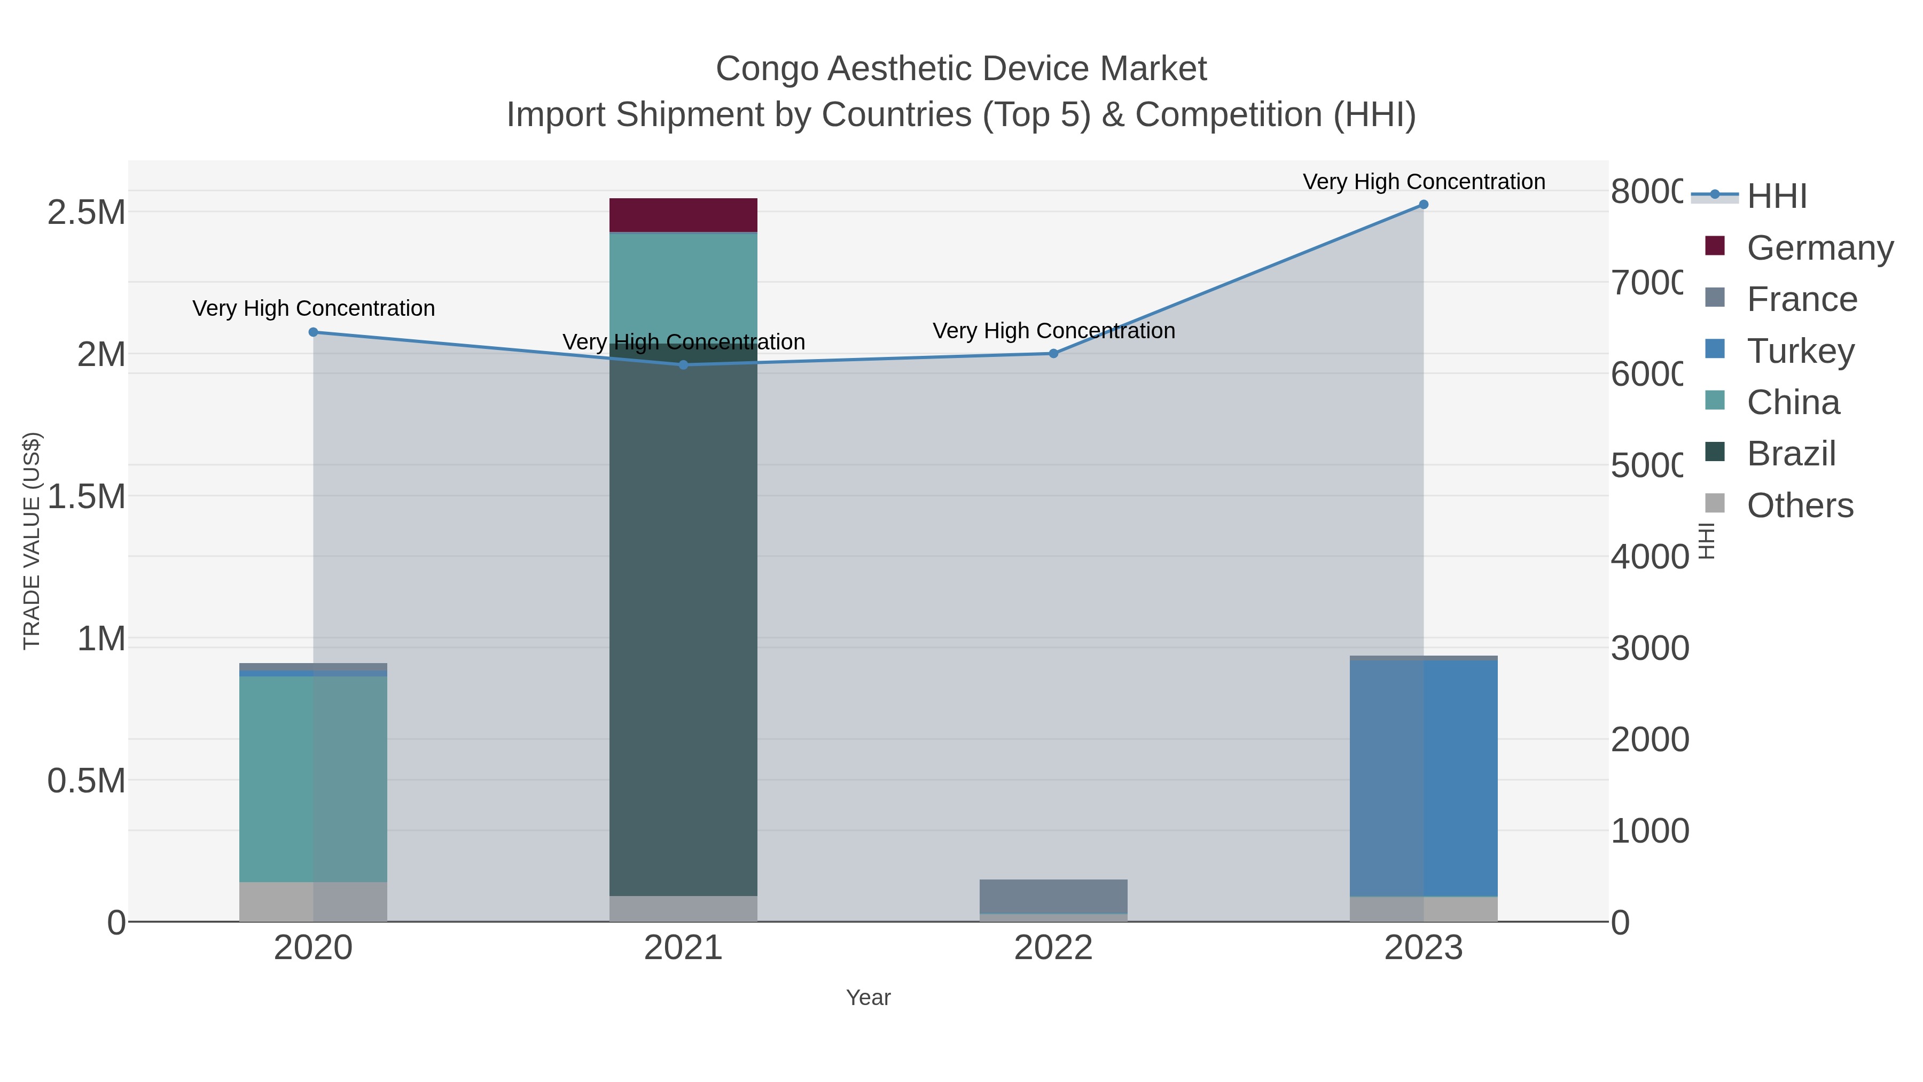Click the 2.5M y-axis tick label
The height and width of the screenshot is (1082, 1923).
(x=87, y=213)
